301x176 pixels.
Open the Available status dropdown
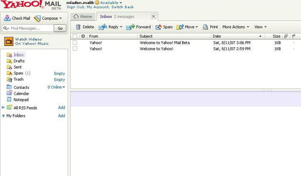coord(121,3)
